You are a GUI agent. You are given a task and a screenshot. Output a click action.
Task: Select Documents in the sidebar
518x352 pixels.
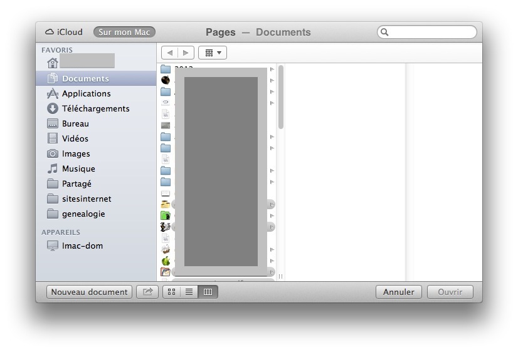click(x=96, y=78)
